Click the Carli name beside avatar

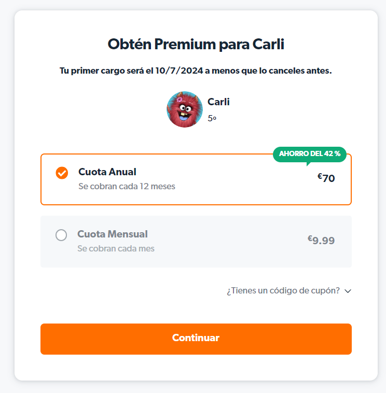[x=218, y=102]
